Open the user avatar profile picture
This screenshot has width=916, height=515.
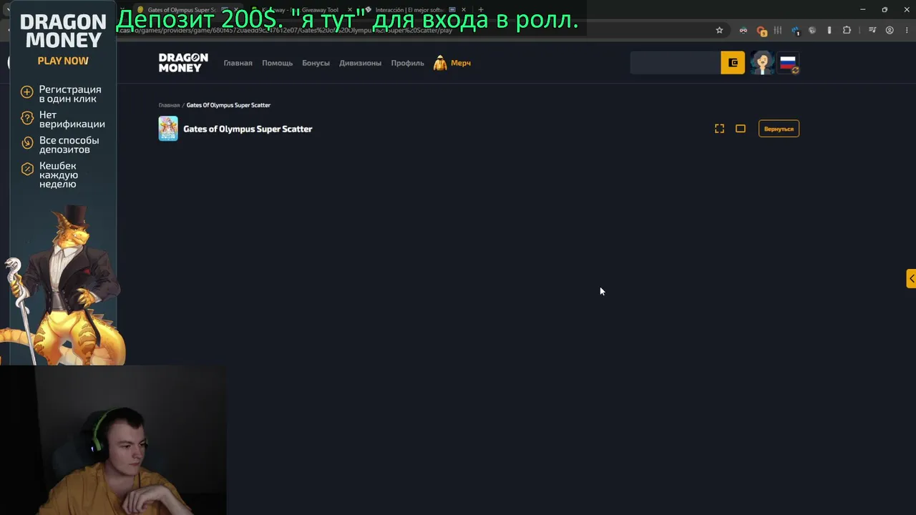[762, 63]
